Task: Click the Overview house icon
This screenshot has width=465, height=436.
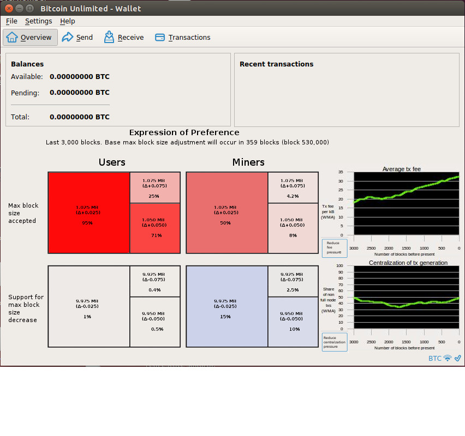Action: point(12,37)
